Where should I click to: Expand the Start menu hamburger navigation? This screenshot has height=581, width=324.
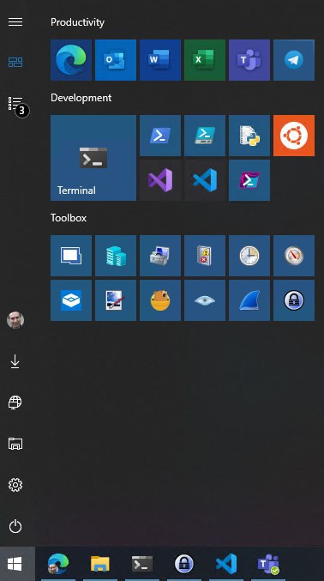tap(15, 21)
